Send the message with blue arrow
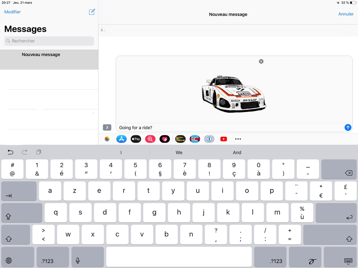Screen dimensions: 358x268 tap(348, 128)
